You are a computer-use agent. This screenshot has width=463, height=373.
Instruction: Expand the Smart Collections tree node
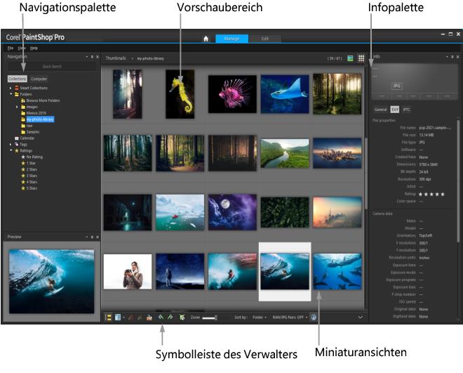11,88
